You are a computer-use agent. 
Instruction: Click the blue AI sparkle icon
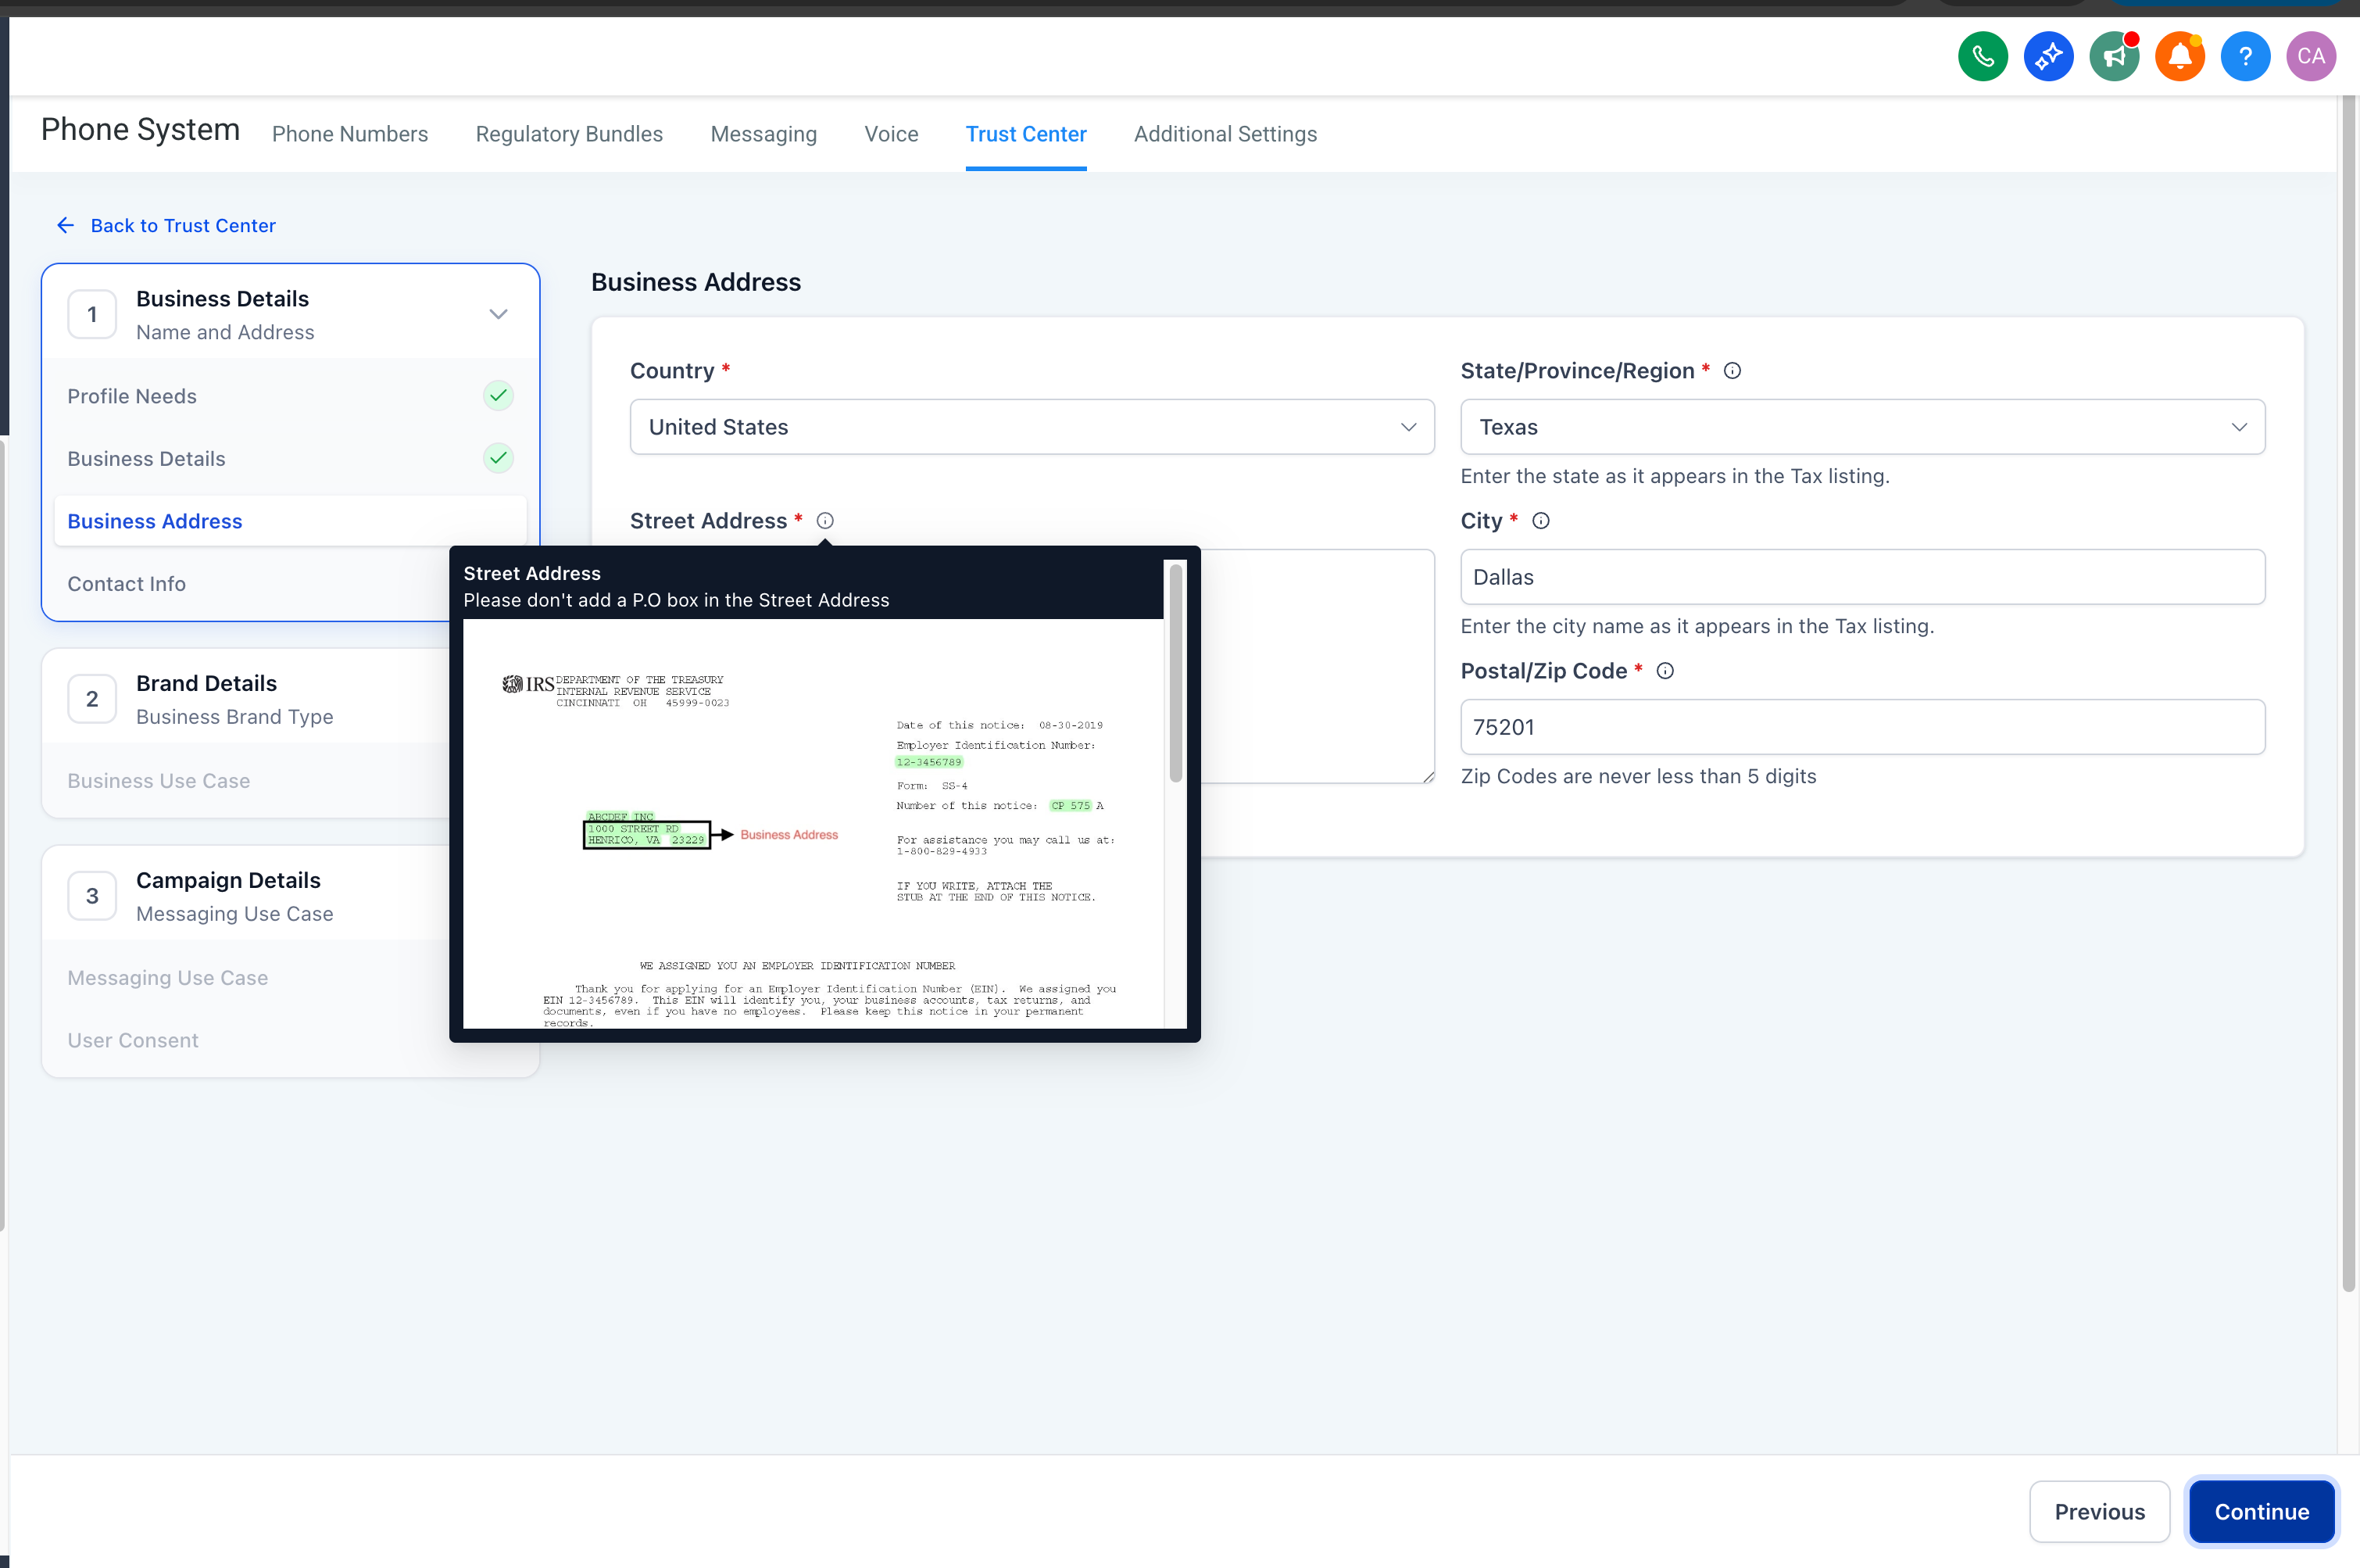coord(2048,56)
